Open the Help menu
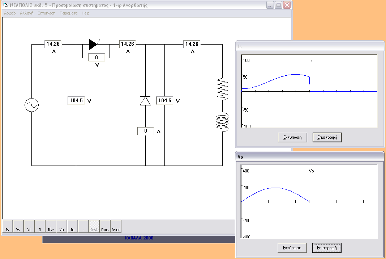The height and width of the screenshot is (259, 386). click(85, 13)
